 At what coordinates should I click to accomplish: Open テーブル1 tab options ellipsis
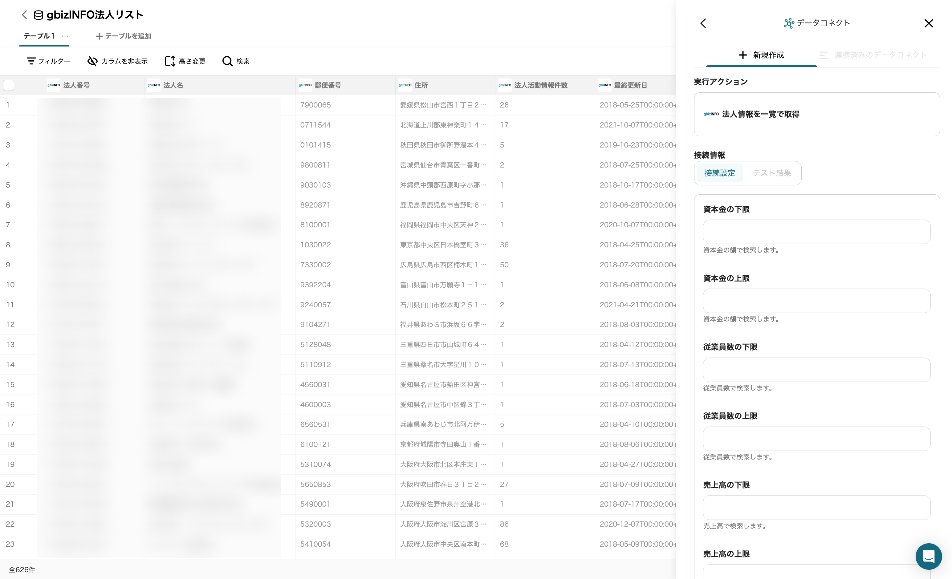[65, 36]
